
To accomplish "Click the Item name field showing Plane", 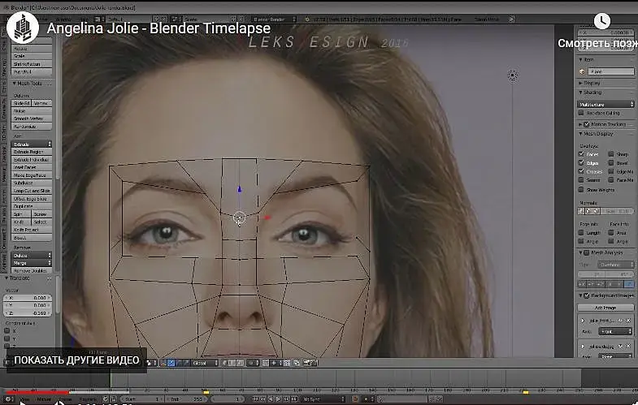I will [610, 71].
